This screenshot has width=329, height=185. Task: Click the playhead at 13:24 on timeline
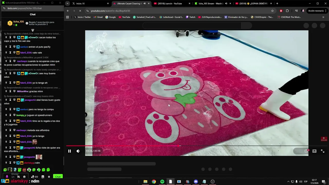click(180, 146)
